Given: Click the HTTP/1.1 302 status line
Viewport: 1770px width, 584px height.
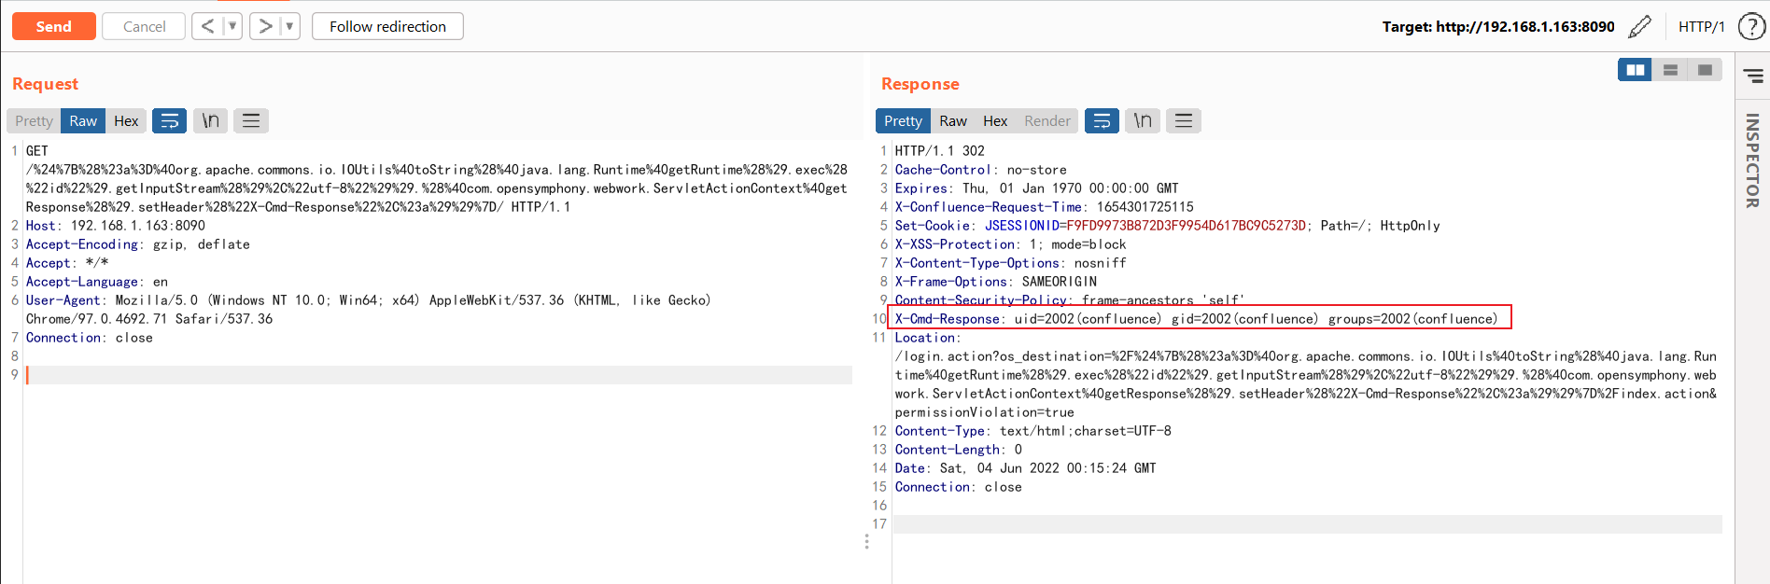Looking at the screenshot, I should [939, 151].
